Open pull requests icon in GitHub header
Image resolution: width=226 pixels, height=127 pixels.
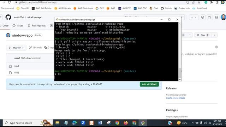pyautogui.click(x=209, y=17)
